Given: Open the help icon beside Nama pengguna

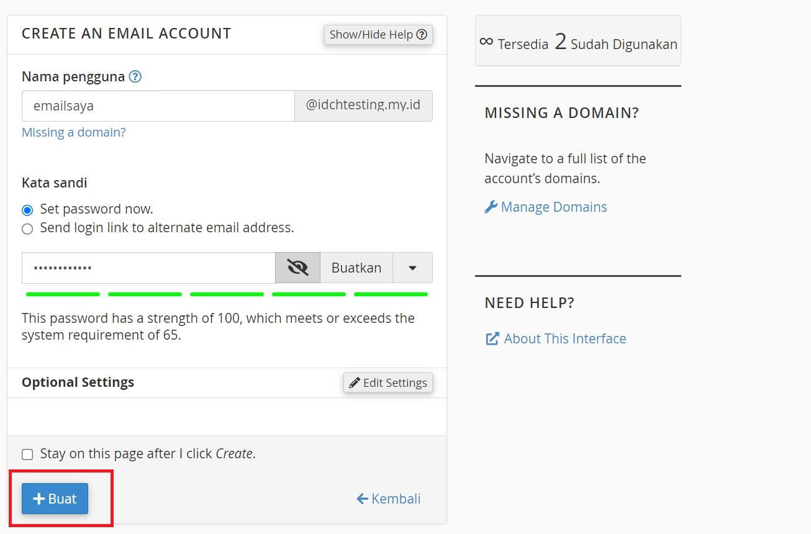Looking at the screenshot, I should tap(137, 76).
